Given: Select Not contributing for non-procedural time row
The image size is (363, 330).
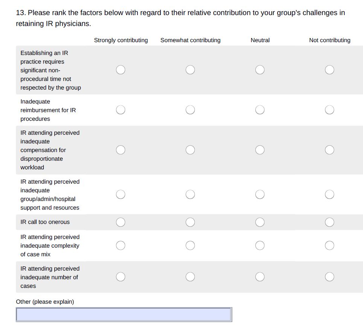Looking at the screenshot, I should tap(329, 70).
